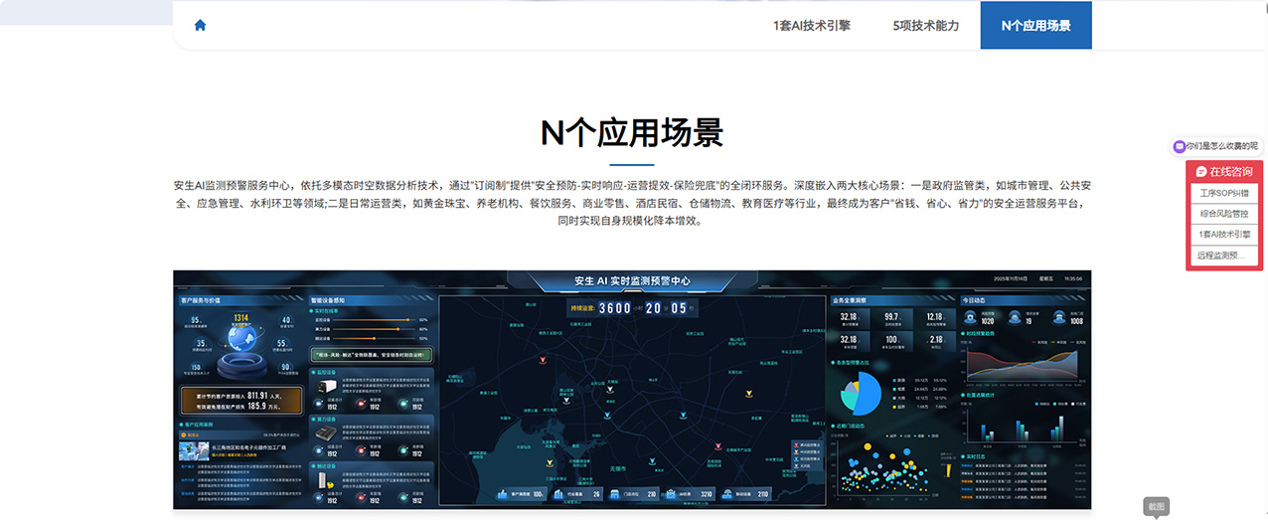Open the 综合风险管控 link
The height and width of the screenshot is (520, 1268).
(x=1224, y=214)
